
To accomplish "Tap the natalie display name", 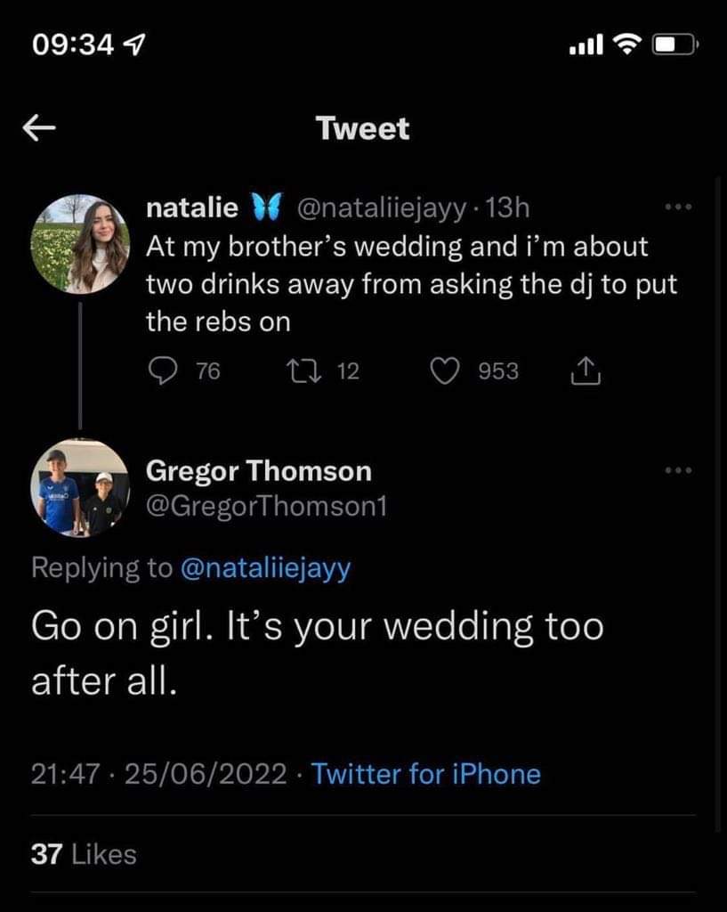I will pyautogui.click(x=191, y=208).
